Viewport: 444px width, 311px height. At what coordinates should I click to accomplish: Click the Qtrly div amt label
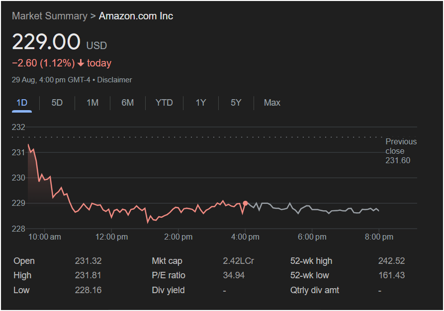pos(315,290)
